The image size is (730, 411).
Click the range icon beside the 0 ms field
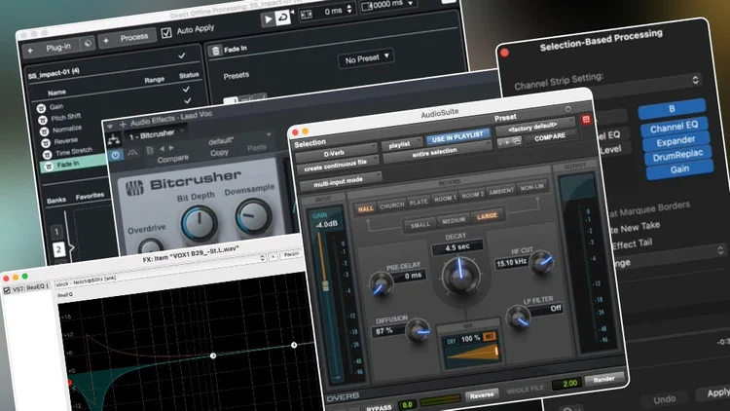click(307, 15)
